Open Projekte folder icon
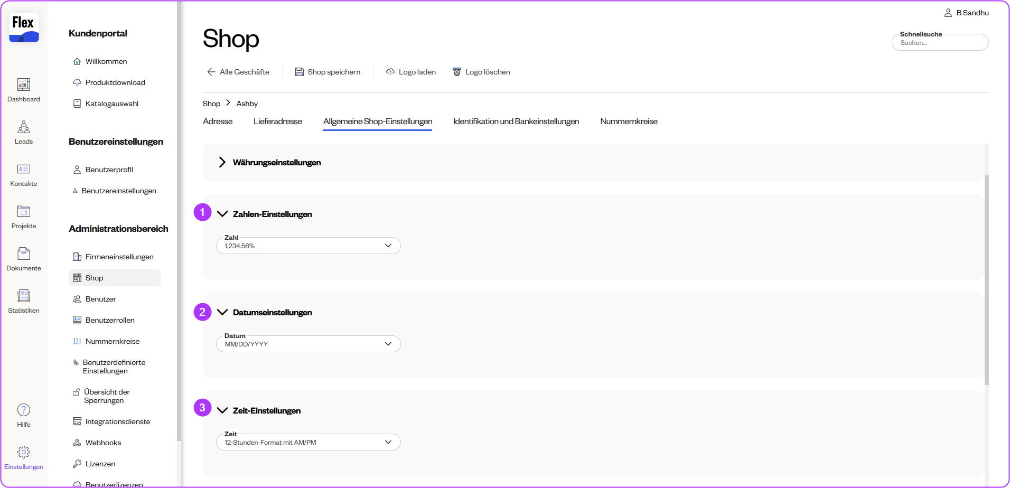 coord(24,212)
